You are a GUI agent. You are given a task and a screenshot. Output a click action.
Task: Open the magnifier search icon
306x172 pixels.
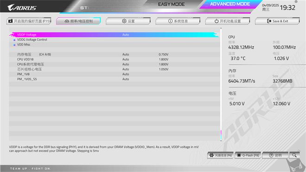pyautogui.click(x=294, y=155)
